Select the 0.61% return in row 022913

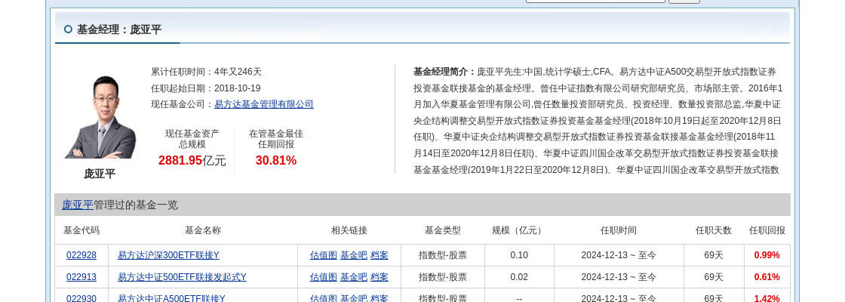pos(767,277)
